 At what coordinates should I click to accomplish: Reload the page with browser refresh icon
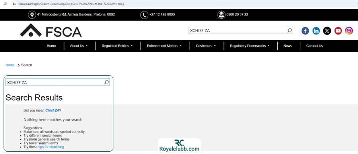click(5, 4)
